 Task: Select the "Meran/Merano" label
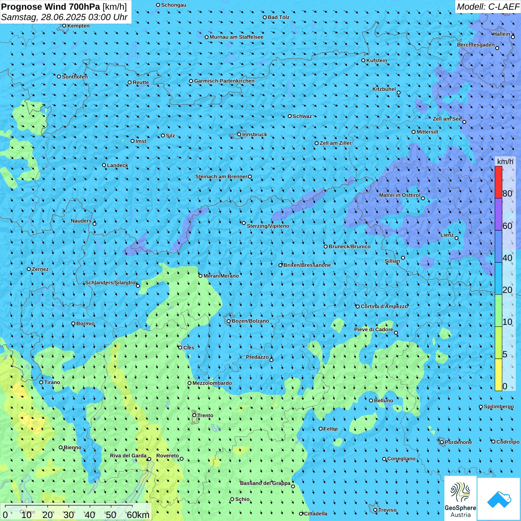pyautogui.click(x=221, y=276)
